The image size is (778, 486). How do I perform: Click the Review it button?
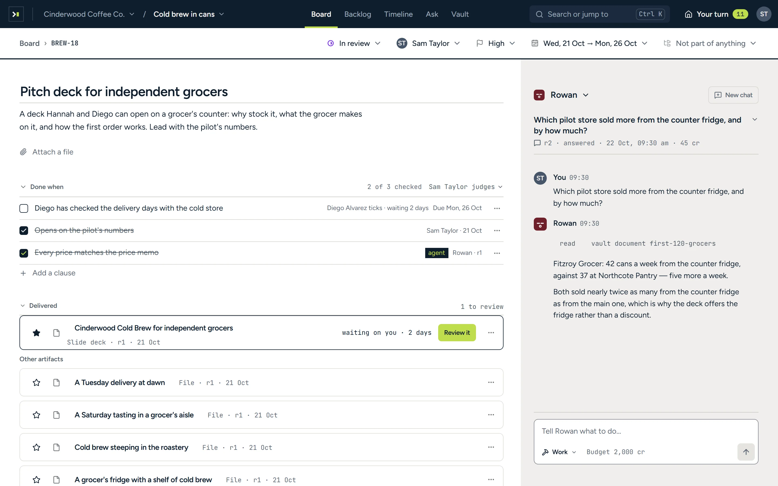[457, 333]
